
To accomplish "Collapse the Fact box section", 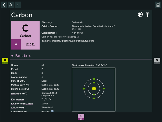I will coord(21,56).
